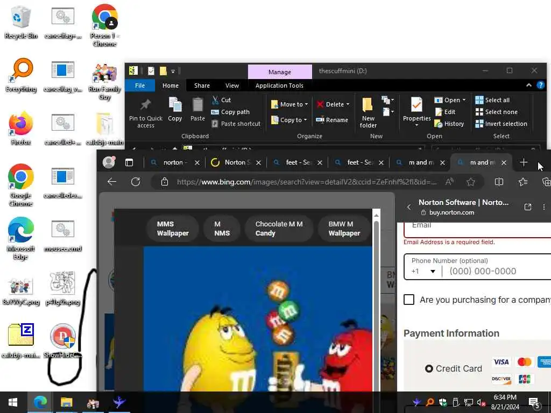
Task: Refresh the Edge page
Action: click(136, 182)
